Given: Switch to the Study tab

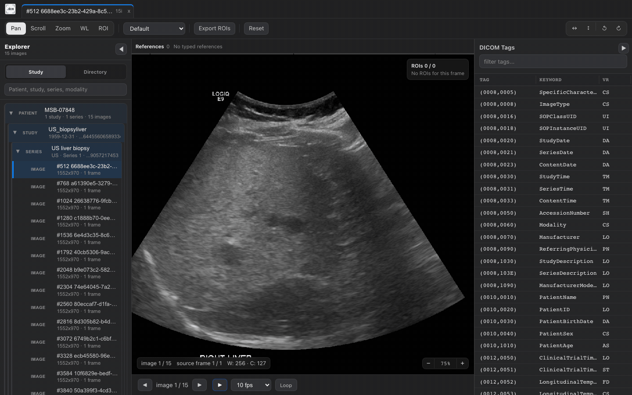Looking at the screenshot, I should pos(36,72).
